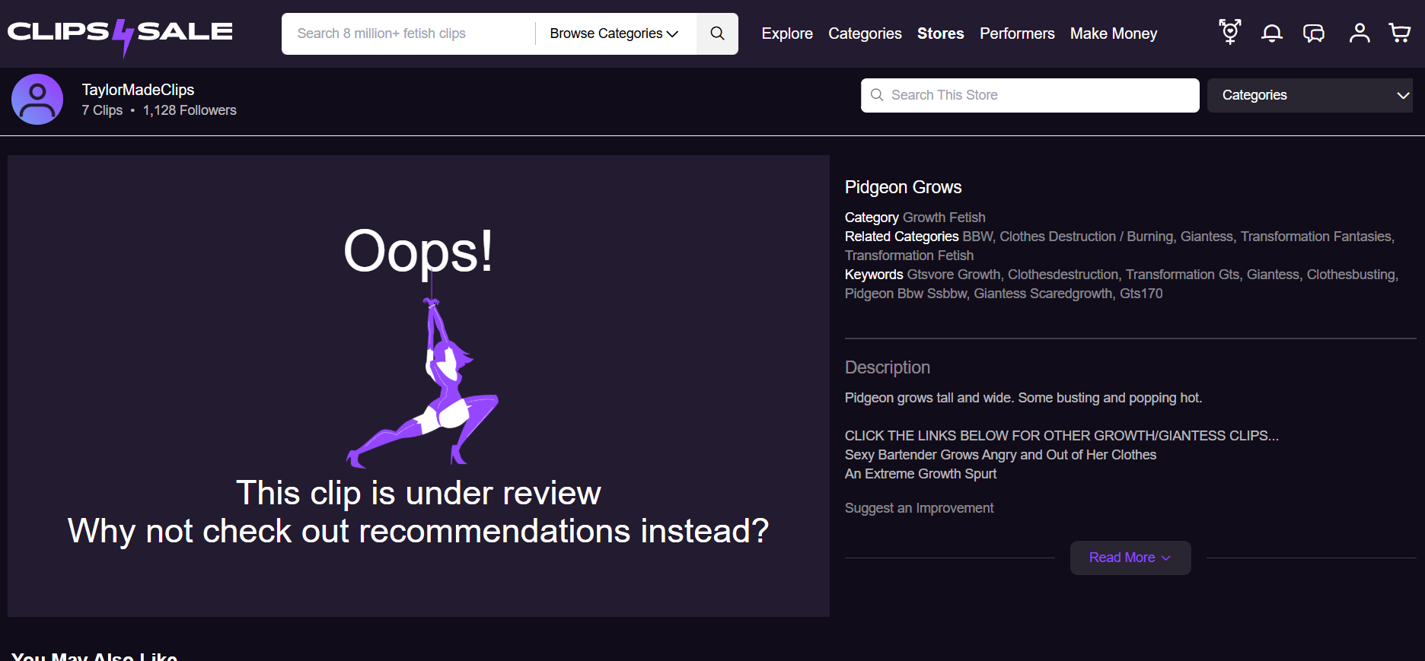
Task: Open the messages chat icon
Action: 1314,33
